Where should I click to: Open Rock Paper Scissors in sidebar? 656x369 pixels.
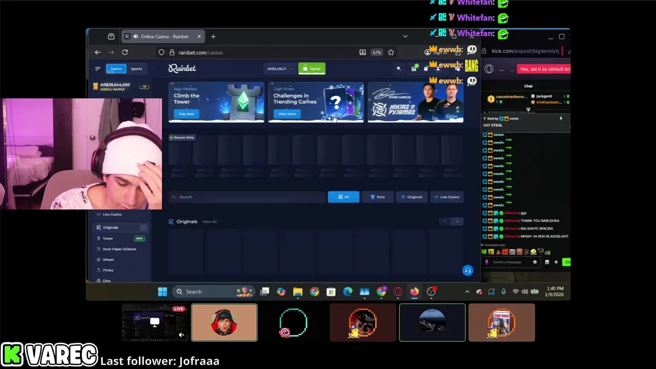point(119,249)
